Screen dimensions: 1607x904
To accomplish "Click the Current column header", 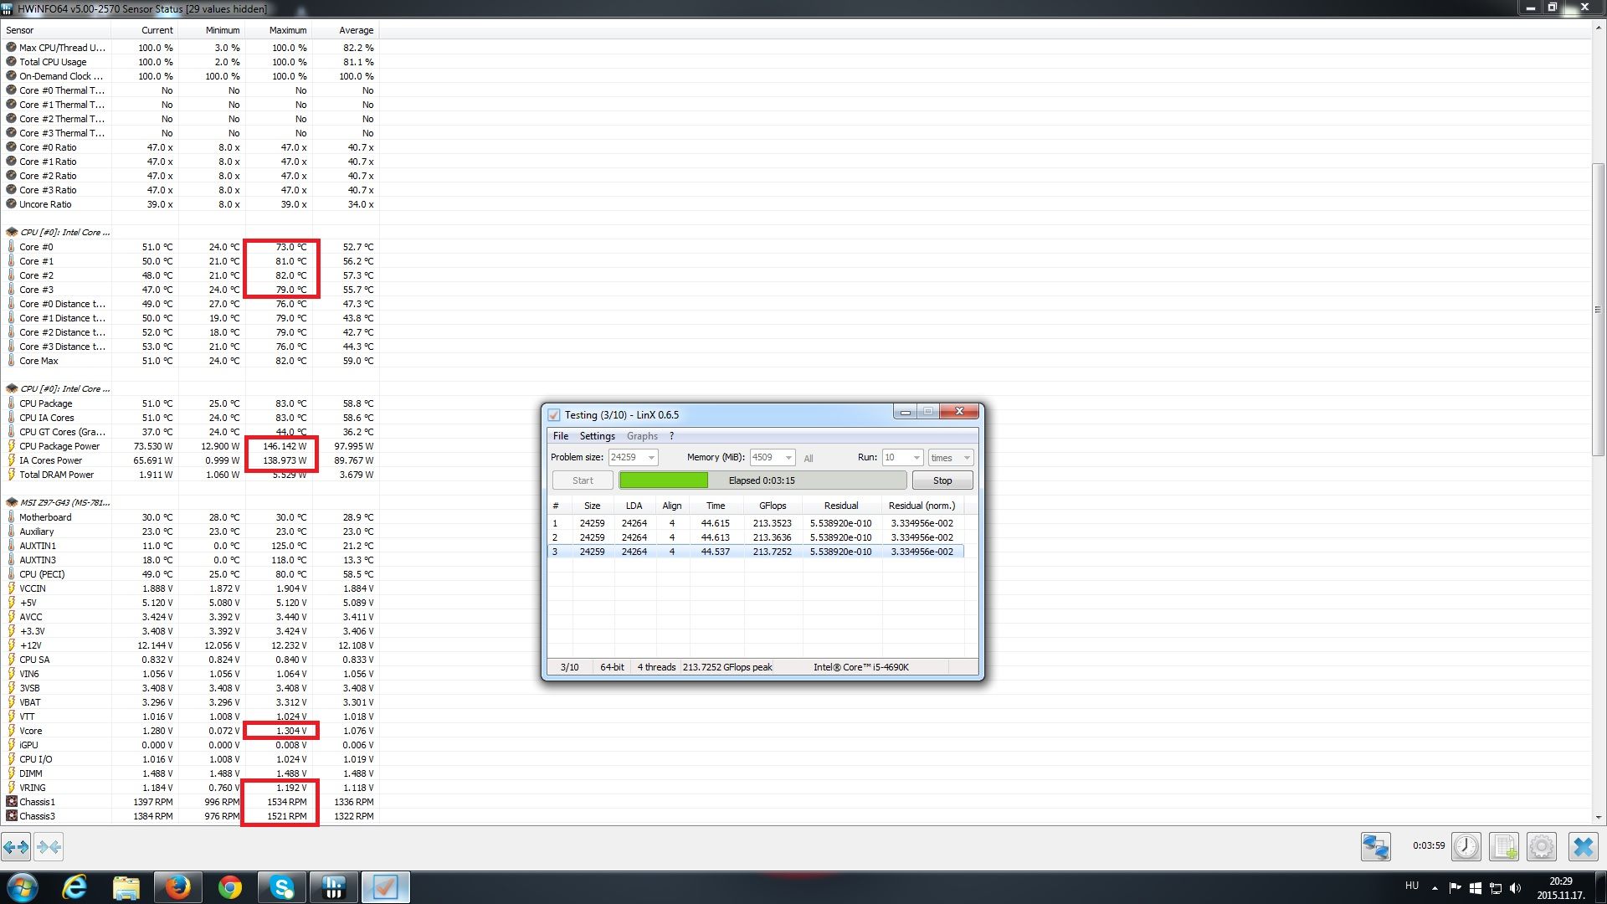I will click(145, 30).
